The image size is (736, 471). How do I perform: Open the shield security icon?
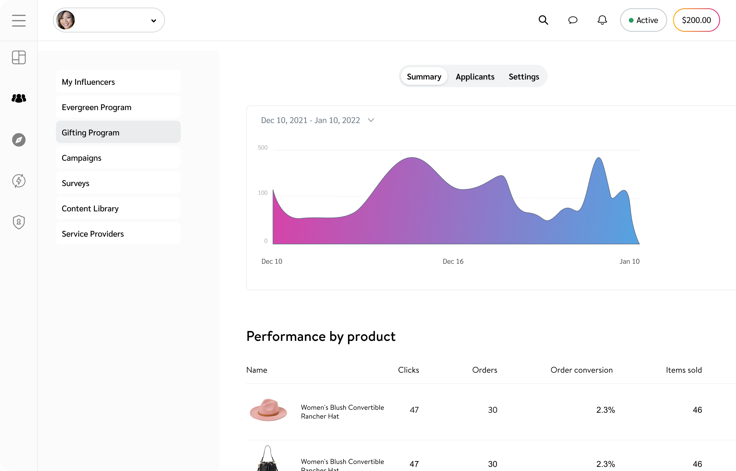[19, 222]
